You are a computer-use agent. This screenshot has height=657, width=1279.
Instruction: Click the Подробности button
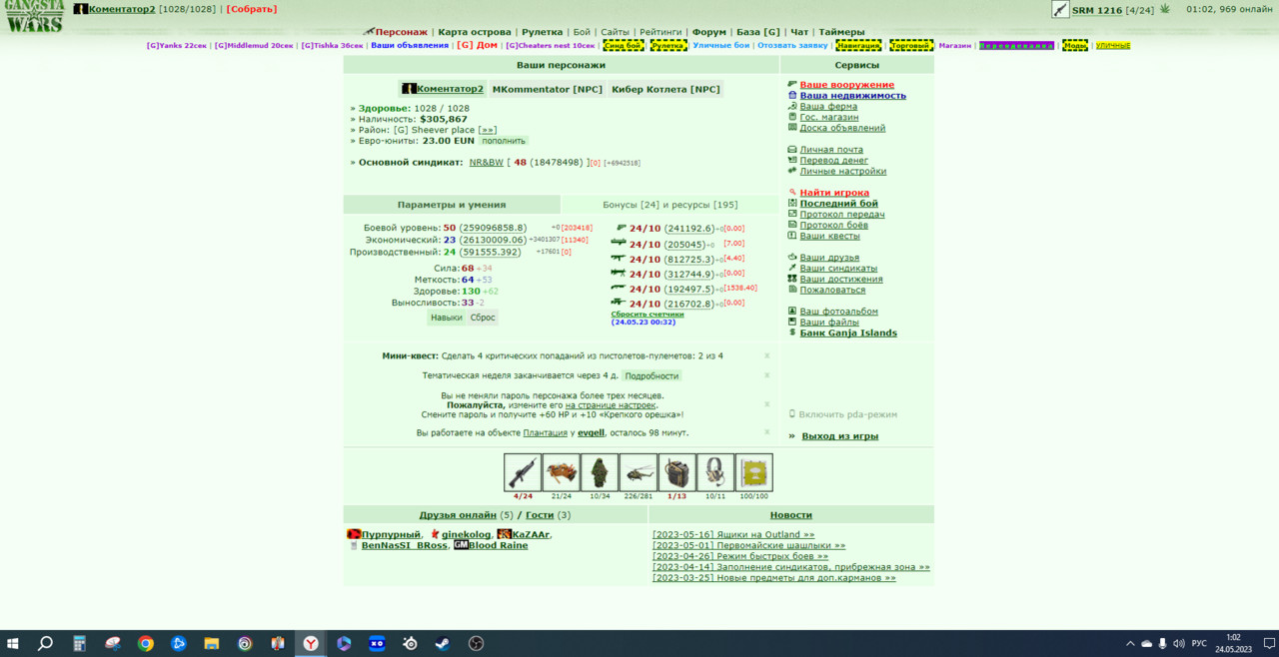pos(651,375)
